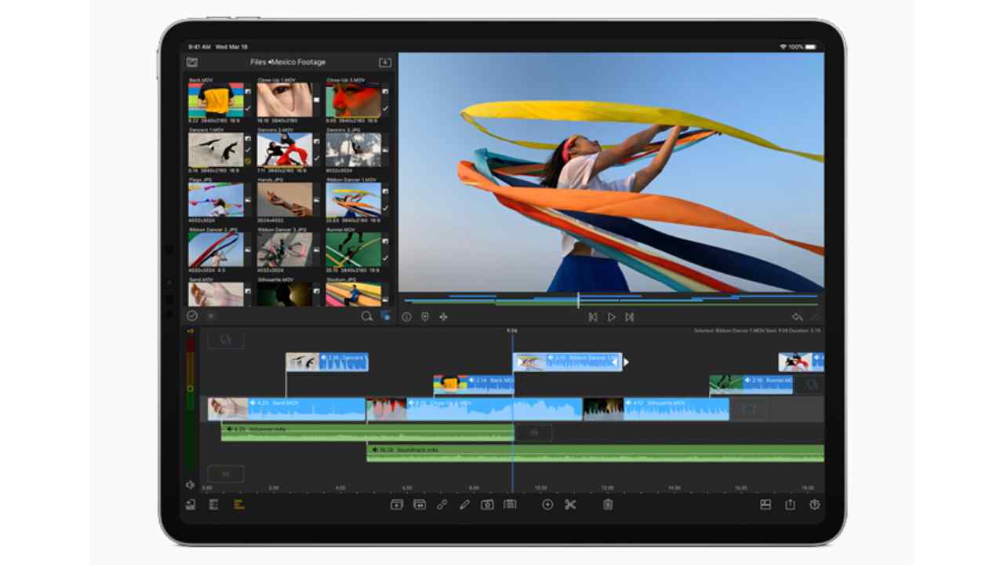
Task: Click the checkmark beside Back.MOV in library
Action: (x=248, y=108)
